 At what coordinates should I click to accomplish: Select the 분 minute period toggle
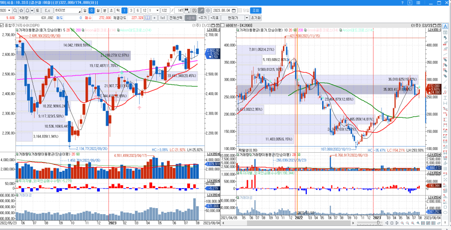point(105,10)
